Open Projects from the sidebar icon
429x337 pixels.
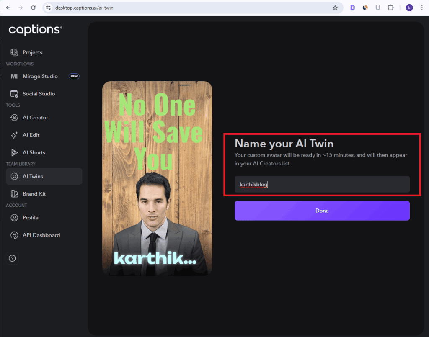coord(14,52)
